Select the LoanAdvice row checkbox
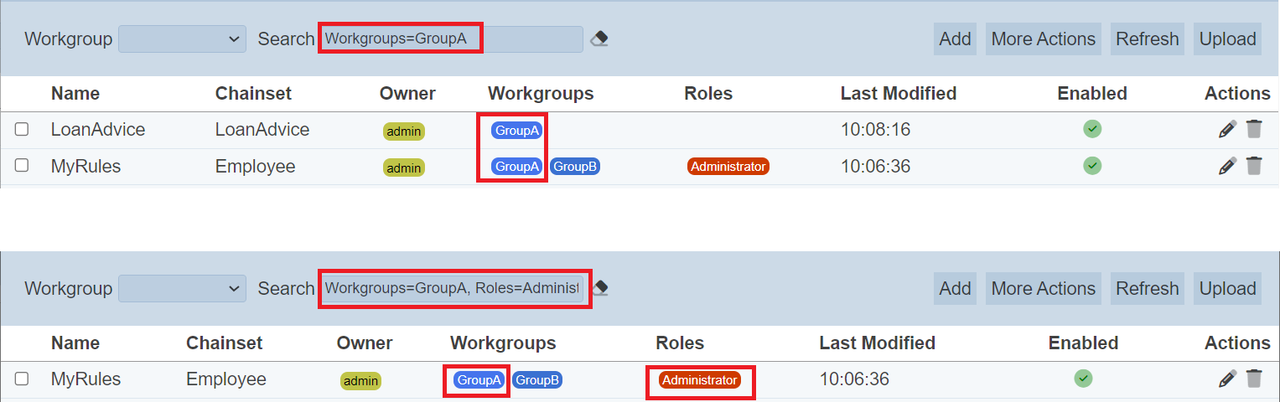Viewport: 1280px width, 402px height. click(x=22, y=129)
